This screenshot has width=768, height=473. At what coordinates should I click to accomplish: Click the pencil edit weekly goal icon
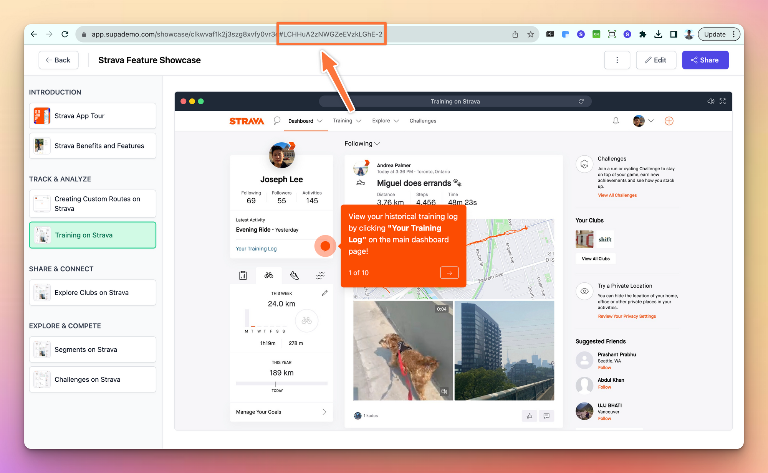coord(324,293)
